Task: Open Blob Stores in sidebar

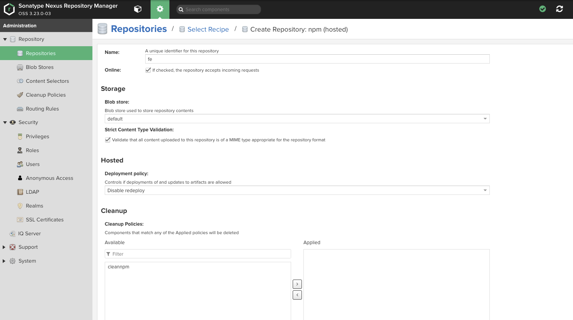Action: click(x=40, y=67)
